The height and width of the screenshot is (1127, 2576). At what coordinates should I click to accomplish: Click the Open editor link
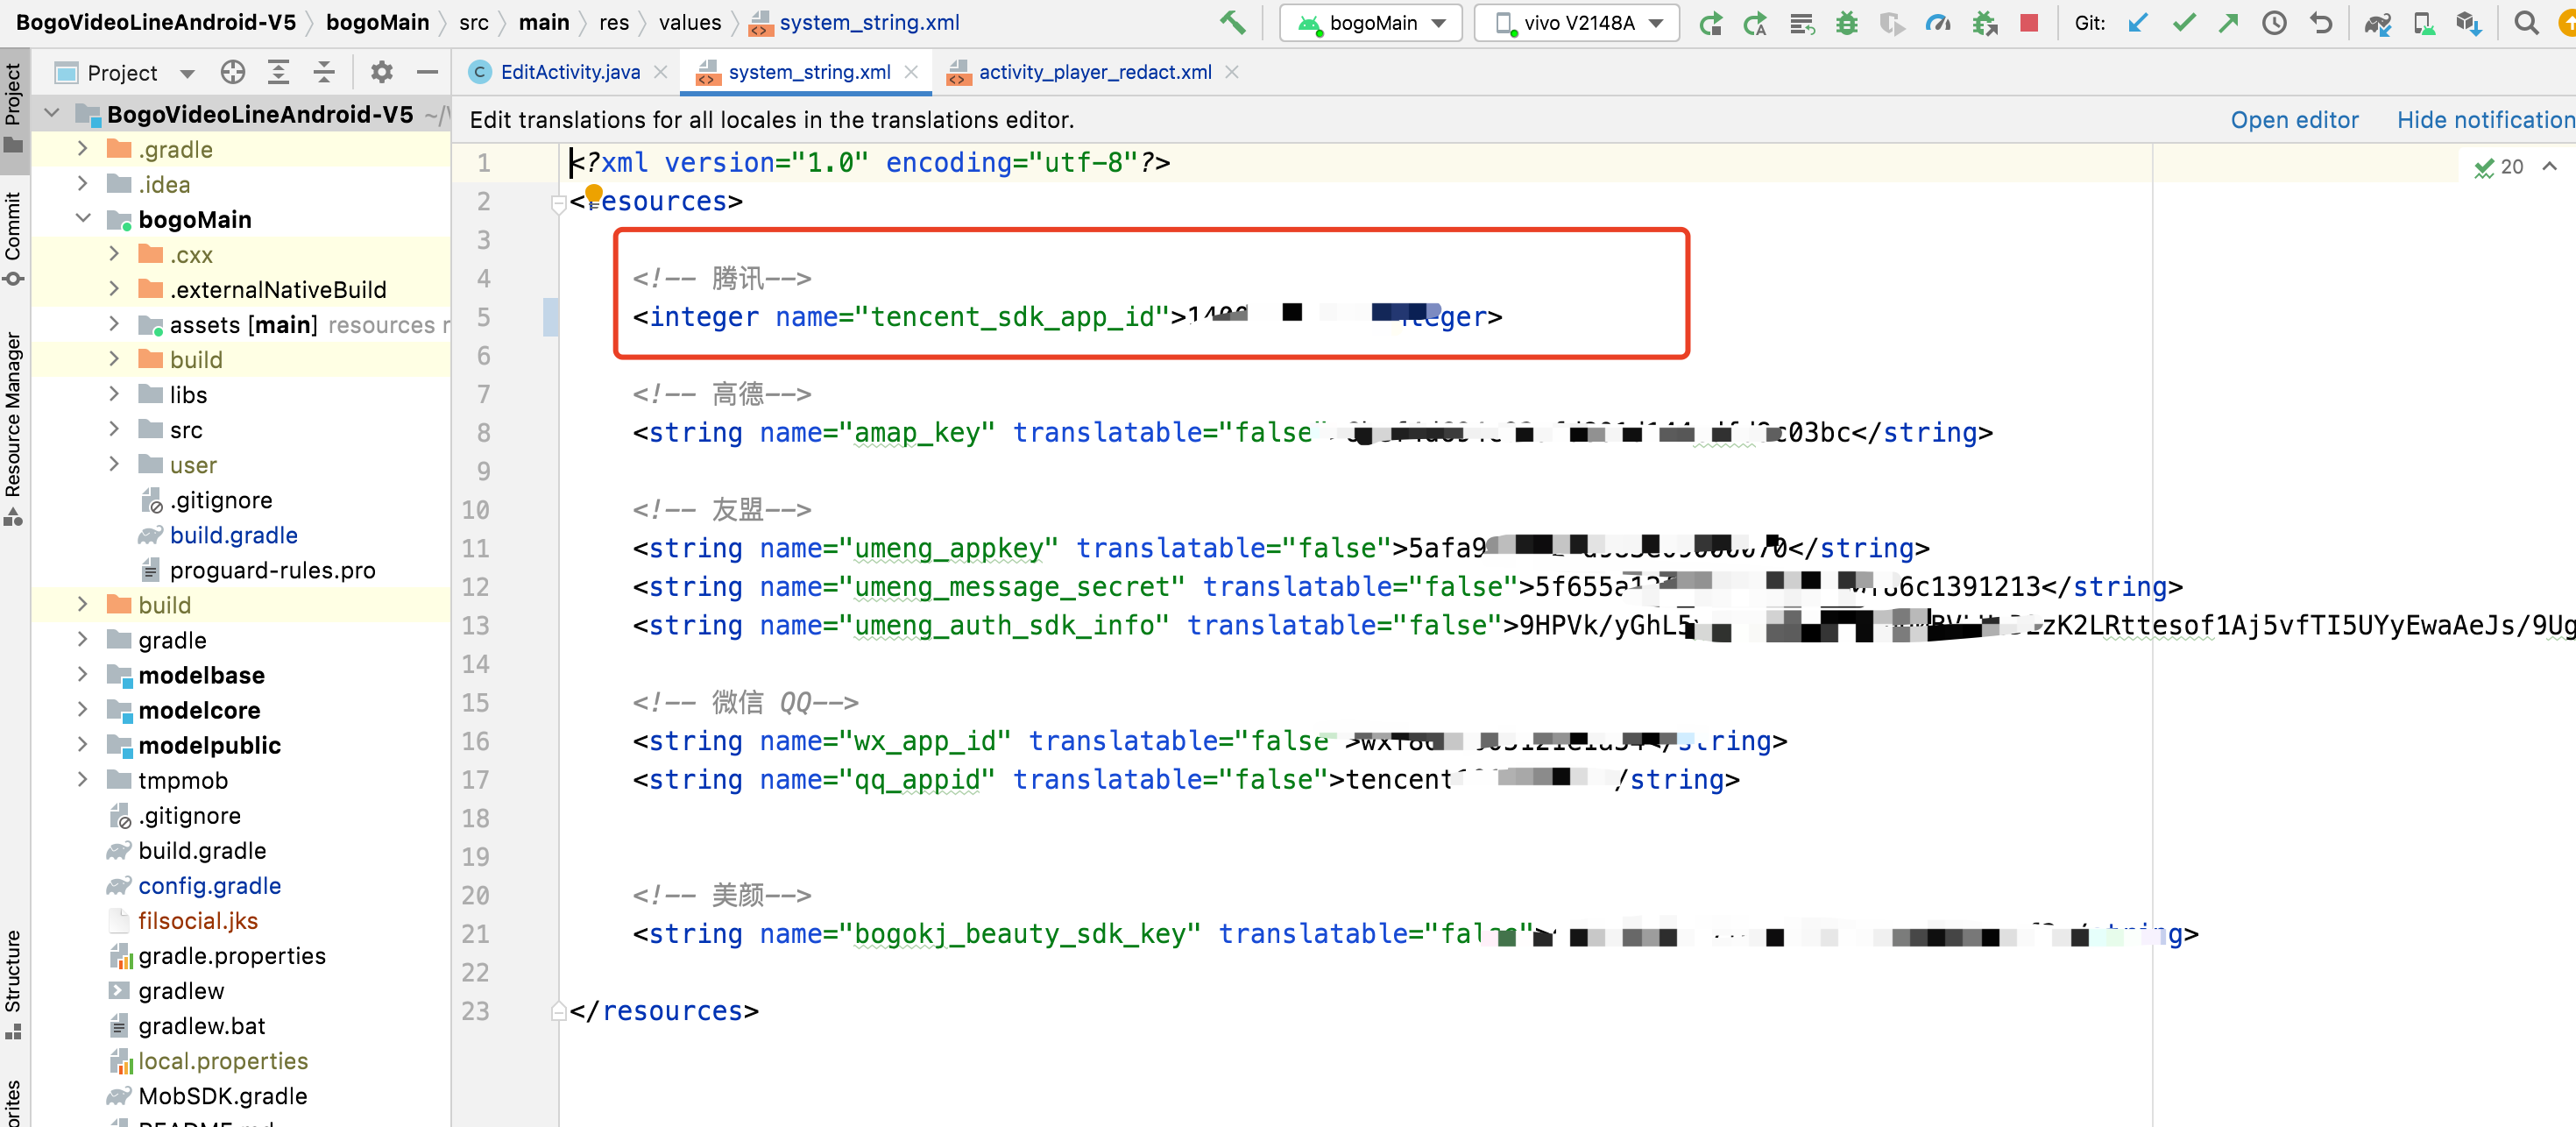pyautogui.click(x=2293, y=120)
